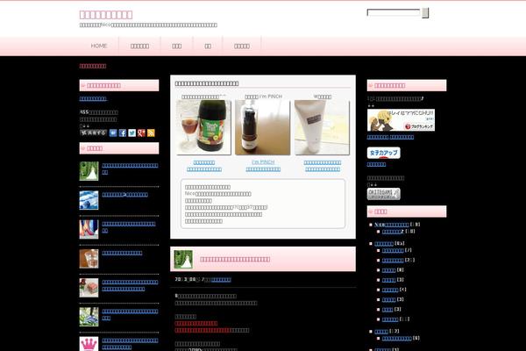
Task: Open the three-character navigation tab
Action: click(x=177, y=46)
